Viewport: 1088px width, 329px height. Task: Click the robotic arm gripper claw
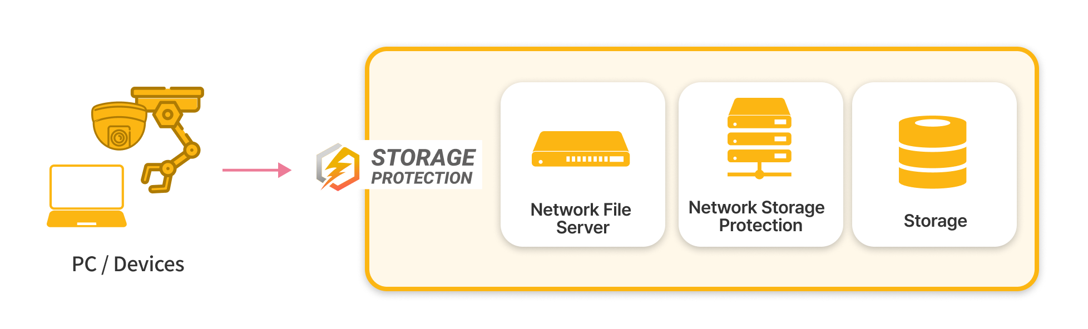(156, 178)
